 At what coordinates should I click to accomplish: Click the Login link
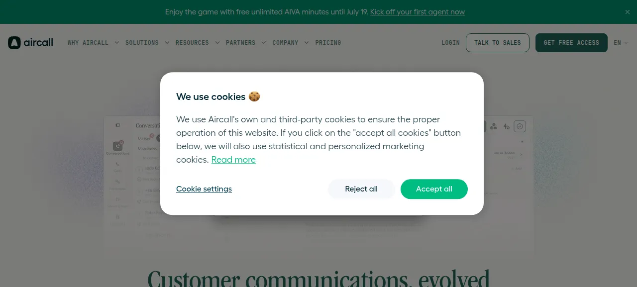[450, 43]
